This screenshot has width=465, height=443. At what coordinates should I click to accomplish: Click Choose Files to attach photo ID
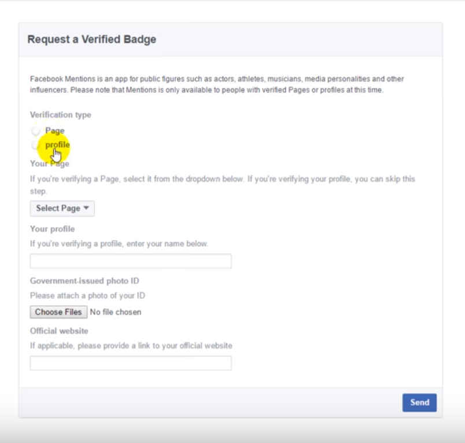point(58,312)
